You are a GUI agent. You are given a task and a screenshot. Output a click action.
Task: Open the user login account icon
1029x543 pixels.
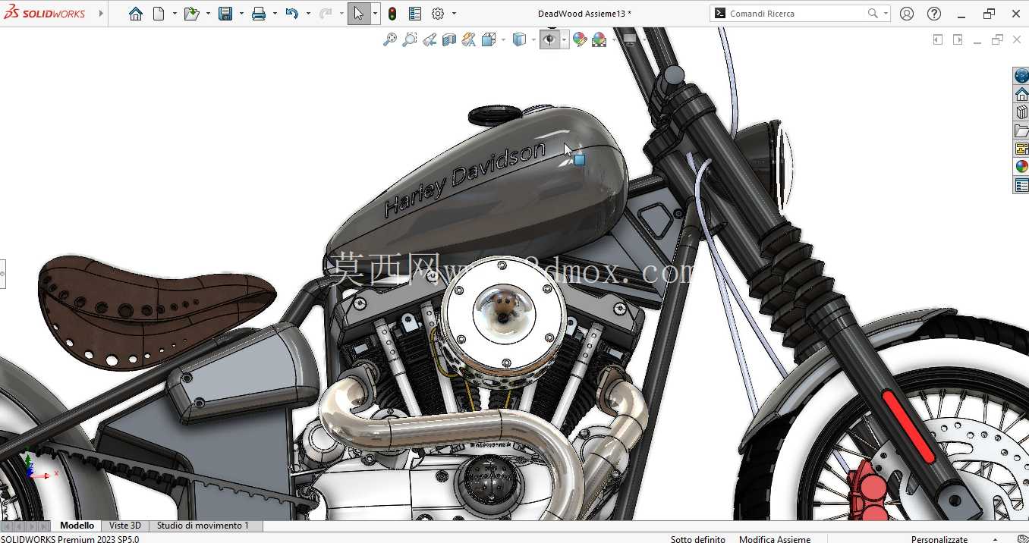(907, 14)
